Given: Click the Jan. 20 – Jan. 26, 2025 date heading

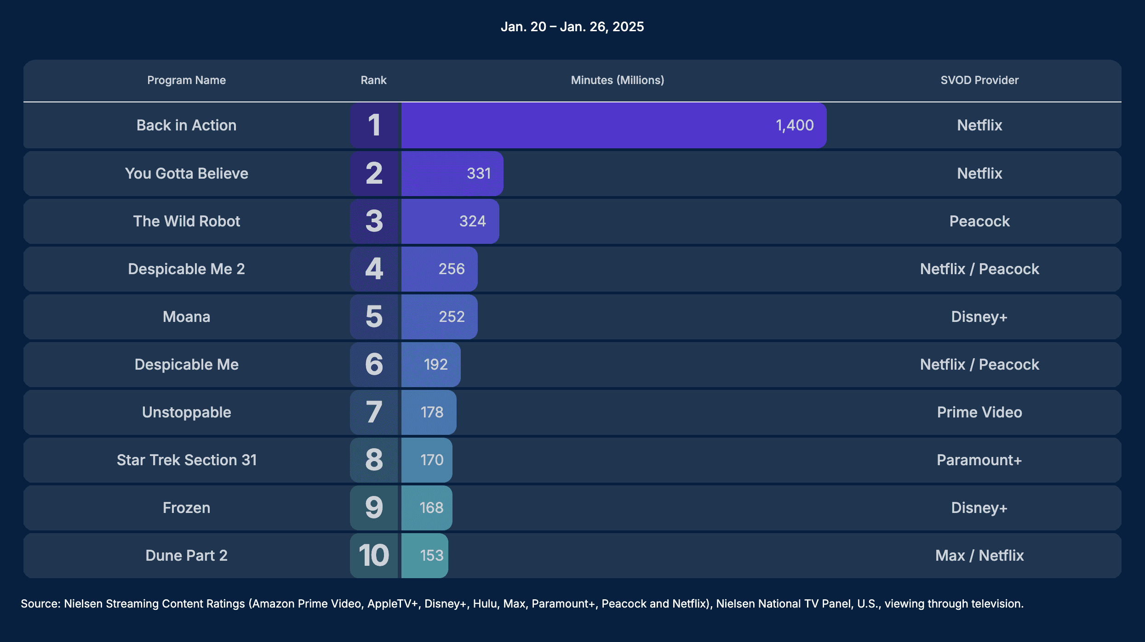Looking at the screenshot, I should (x=572, y=27).
